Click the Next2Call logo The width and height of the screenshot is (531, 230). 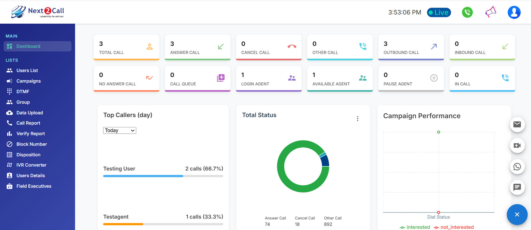pos(38,12)
